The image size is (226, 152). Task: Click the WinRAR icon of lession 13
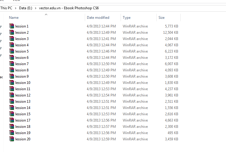coord(12,101)
